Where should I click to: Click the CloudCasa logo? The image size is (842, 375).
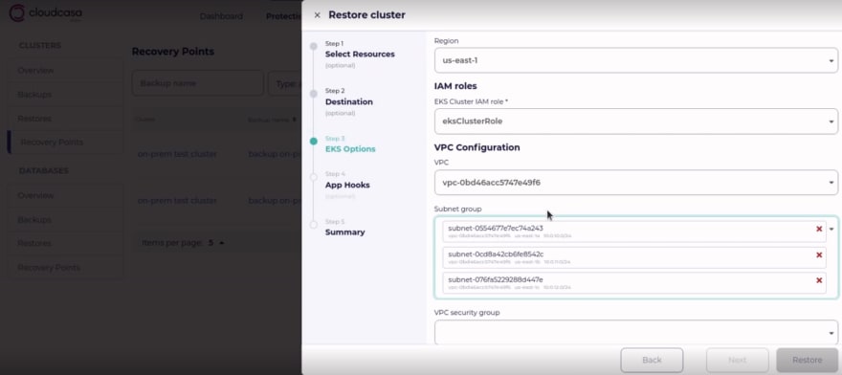pyautogui.click(x=46, y=13)
